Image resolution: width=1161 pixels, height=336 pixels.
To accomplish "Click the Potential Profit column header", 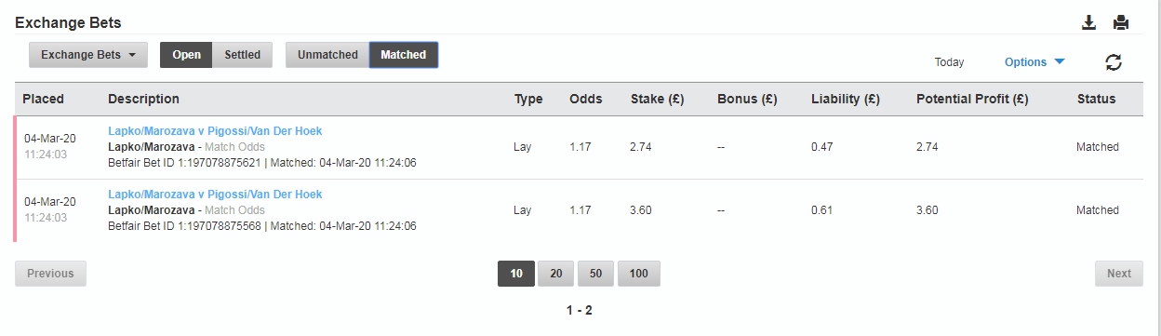I will coord(972,99).
